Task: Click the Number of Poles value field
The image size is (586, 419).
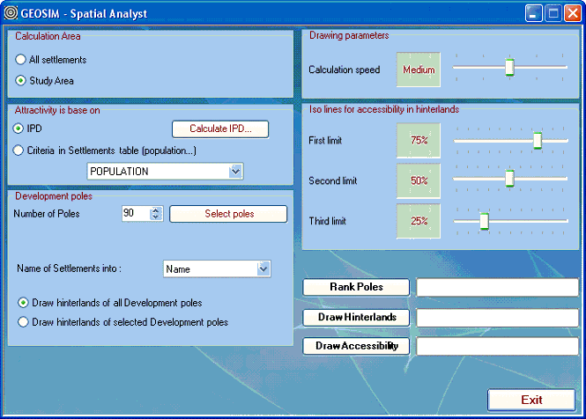Action: (x=136, y=213)
